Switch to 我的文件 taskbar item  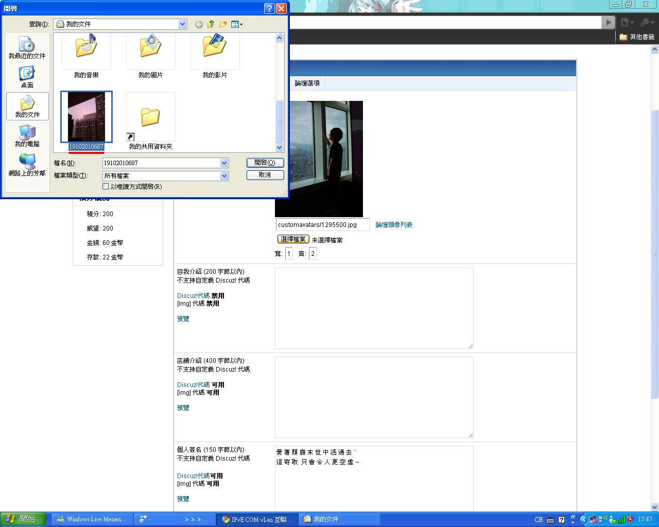point(340,519)
